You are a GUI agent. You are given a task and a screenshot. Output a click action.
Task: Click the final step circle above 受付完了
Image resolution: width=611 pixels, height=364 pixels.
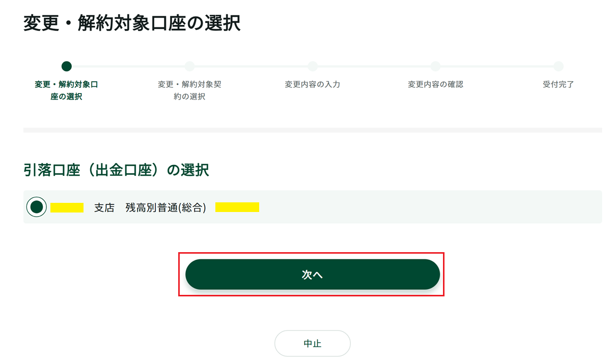coord(559,66)
